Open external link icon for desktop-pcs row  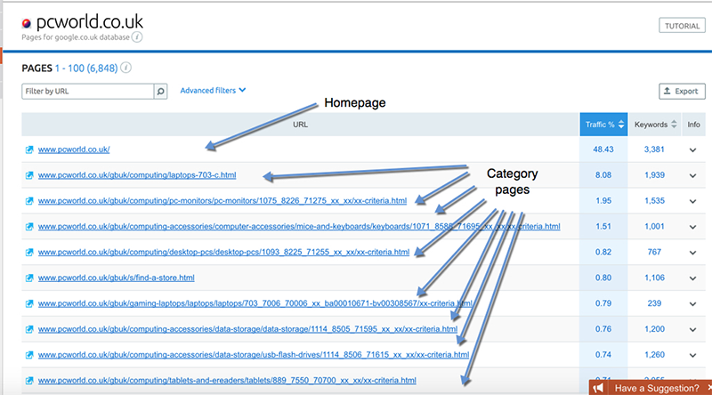pyautogui.click(x=29, y=252)
